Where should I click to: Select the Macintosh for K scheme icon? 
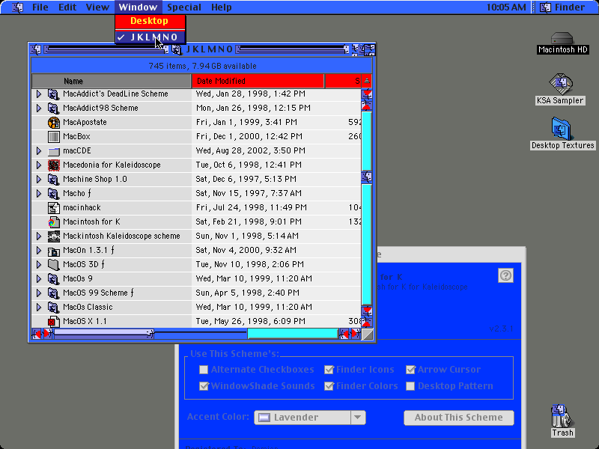(53, 222)
